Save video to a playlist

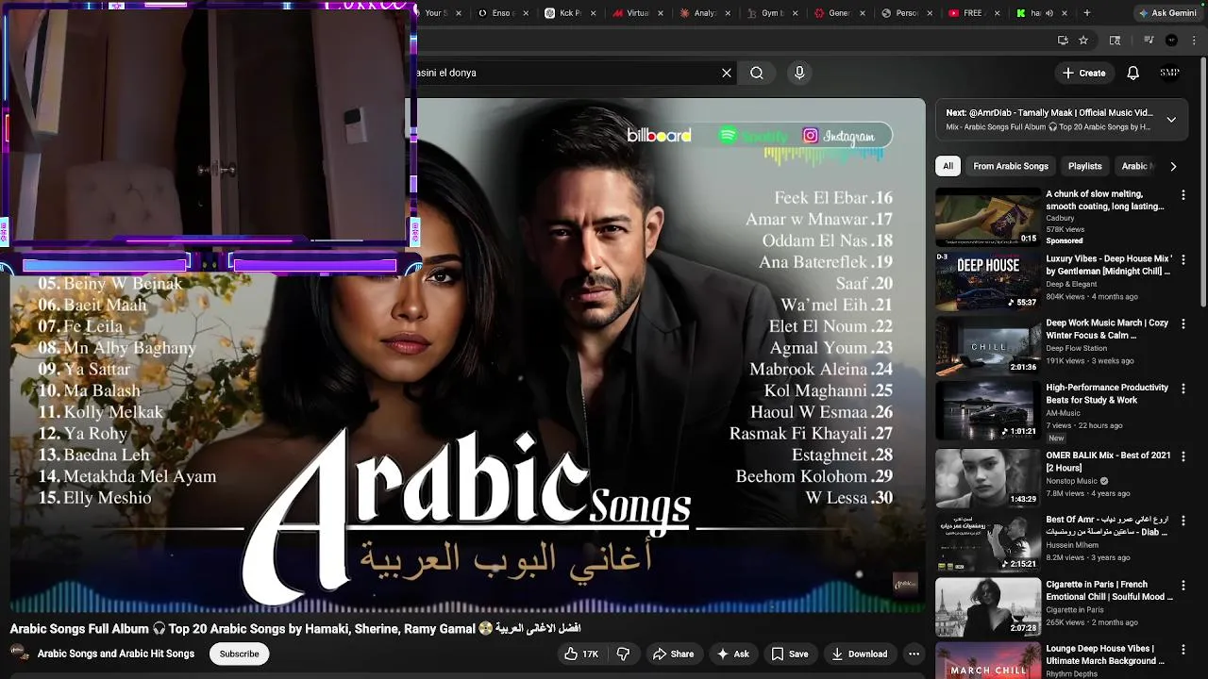tap(790, 654)
